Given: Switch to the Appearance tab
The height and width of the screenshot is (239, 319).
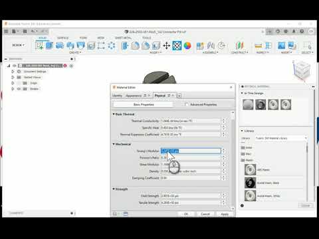Looking at the screenshot, I should click(x=134, y=96).
